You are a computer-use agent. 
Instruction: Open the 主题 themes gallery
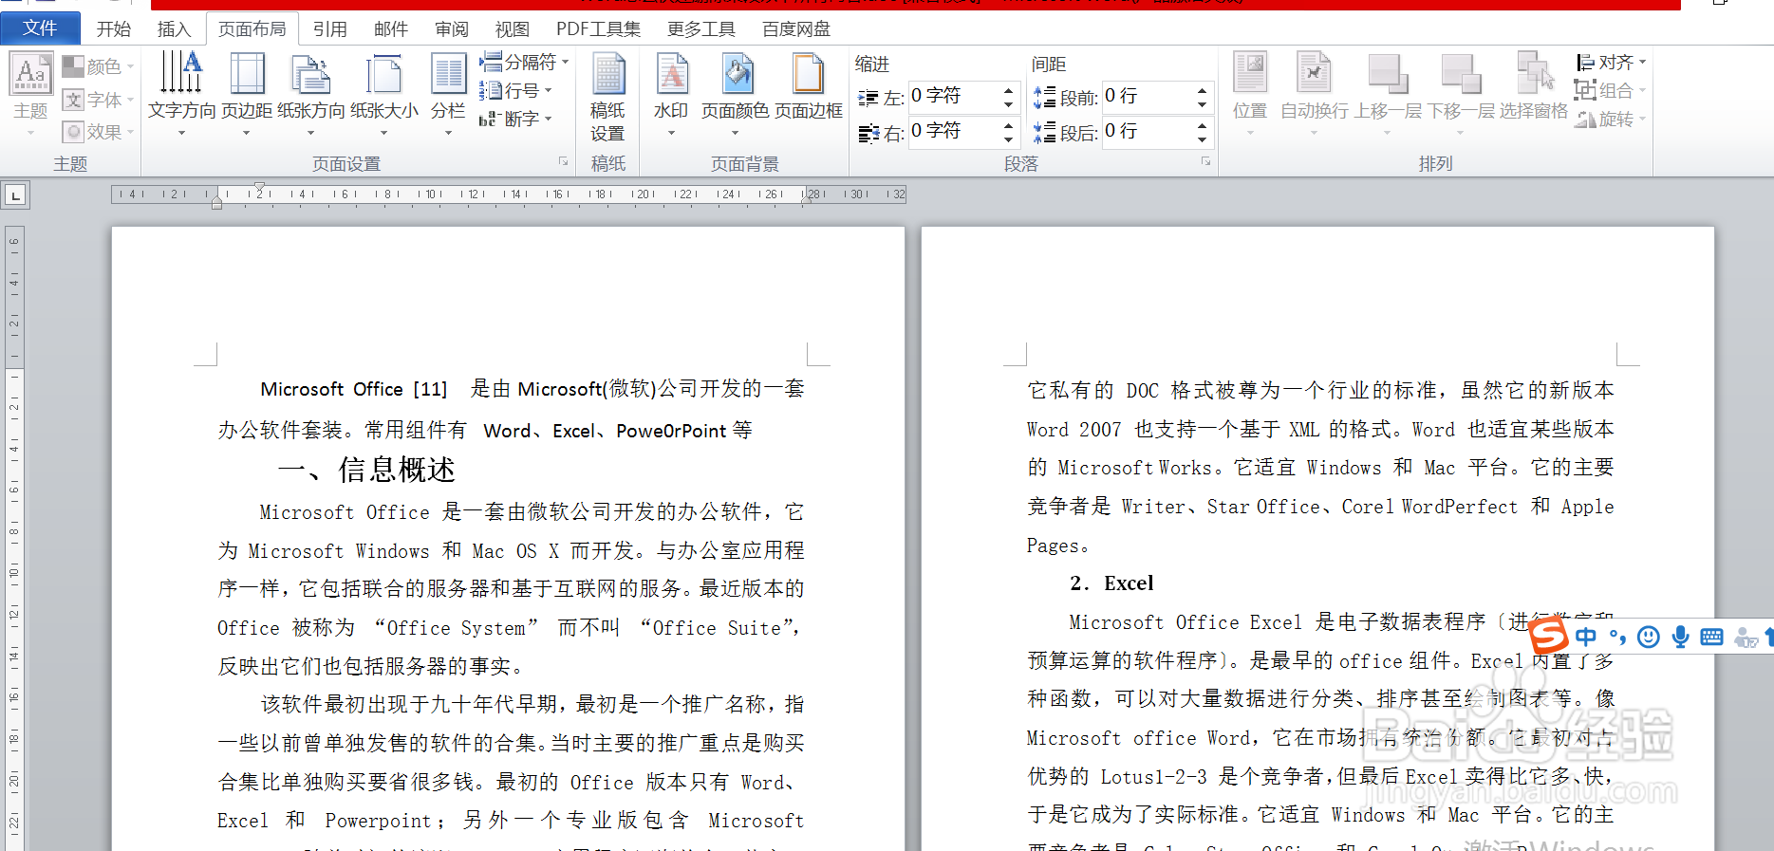(30, 93)
